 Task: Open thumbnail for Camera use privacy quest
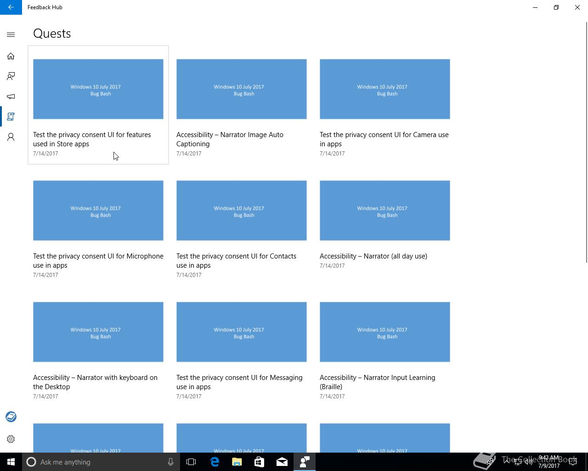[x=385, y=89]
